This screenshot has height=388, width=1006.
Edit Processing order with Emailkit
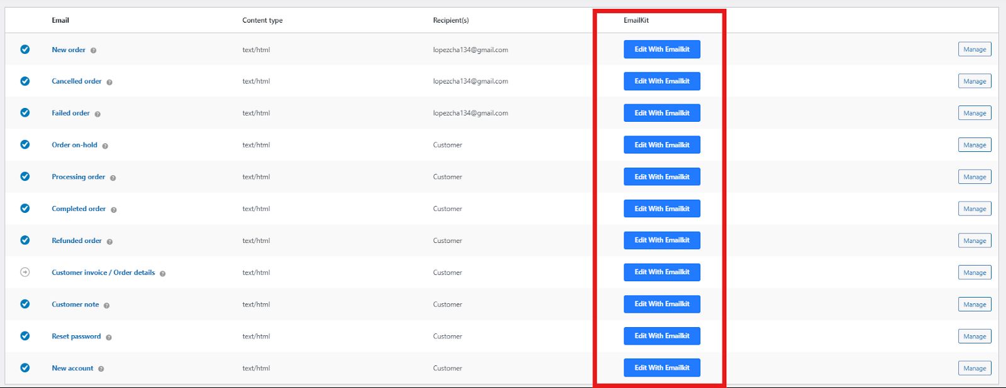coord(662,177)
